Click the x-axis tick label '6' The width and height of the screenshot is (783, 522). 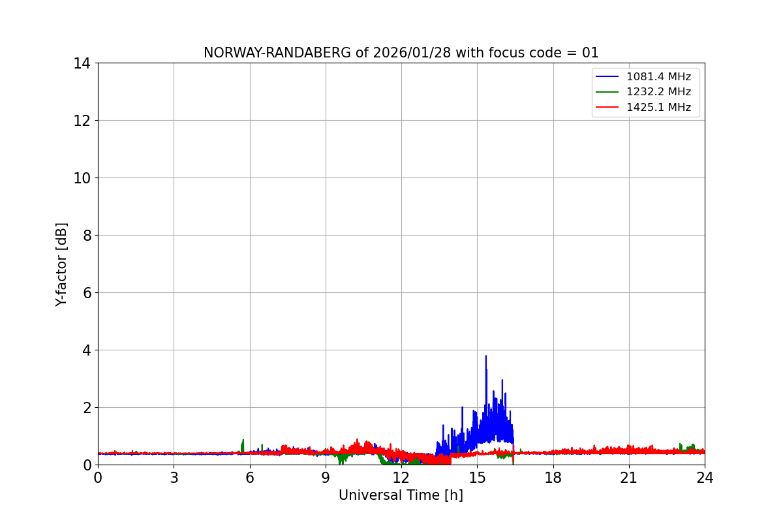(250, 478)
